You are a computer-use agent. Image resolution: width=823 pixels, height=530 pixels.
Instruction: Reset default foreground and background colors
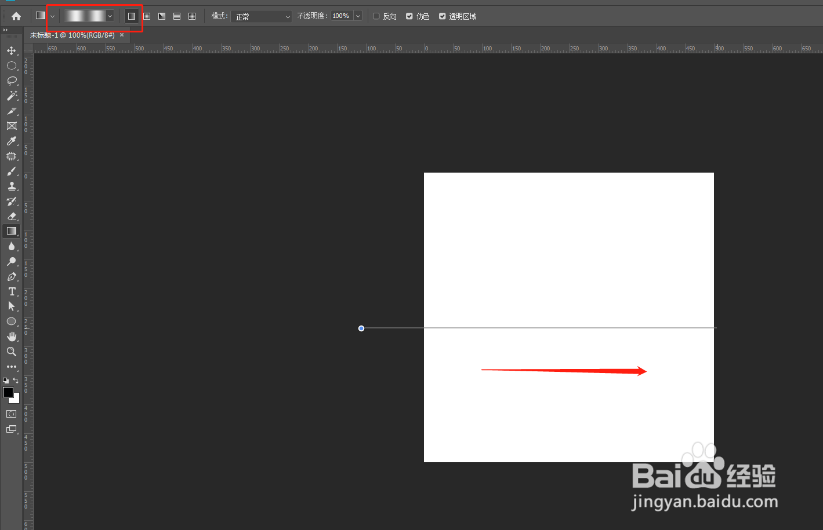point(6,381)
